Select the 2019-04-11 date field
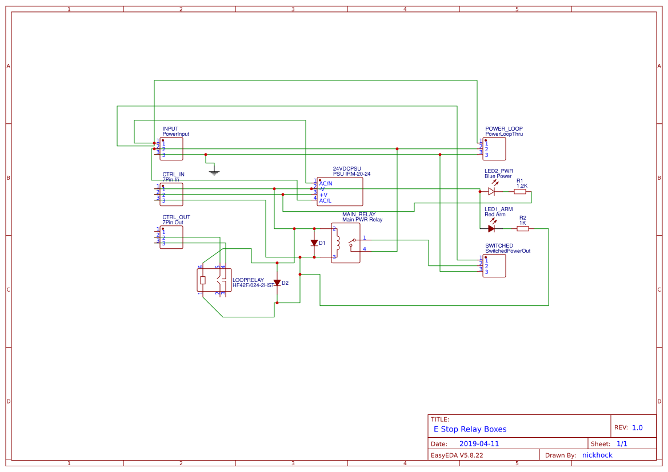Image resolution: width=668 pixels, height=472 pixels. pyautogui.click(x=478, y=443)
